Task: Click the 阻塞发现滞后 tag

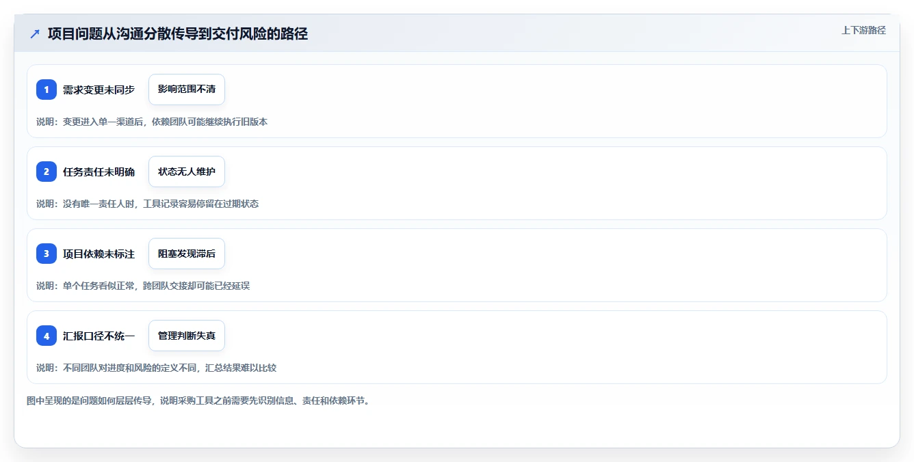Action: 187,254
